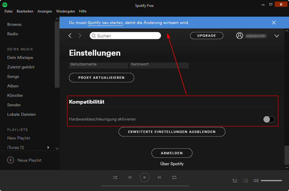Click the sidebar scrollbar thumb

coord(57,54)
